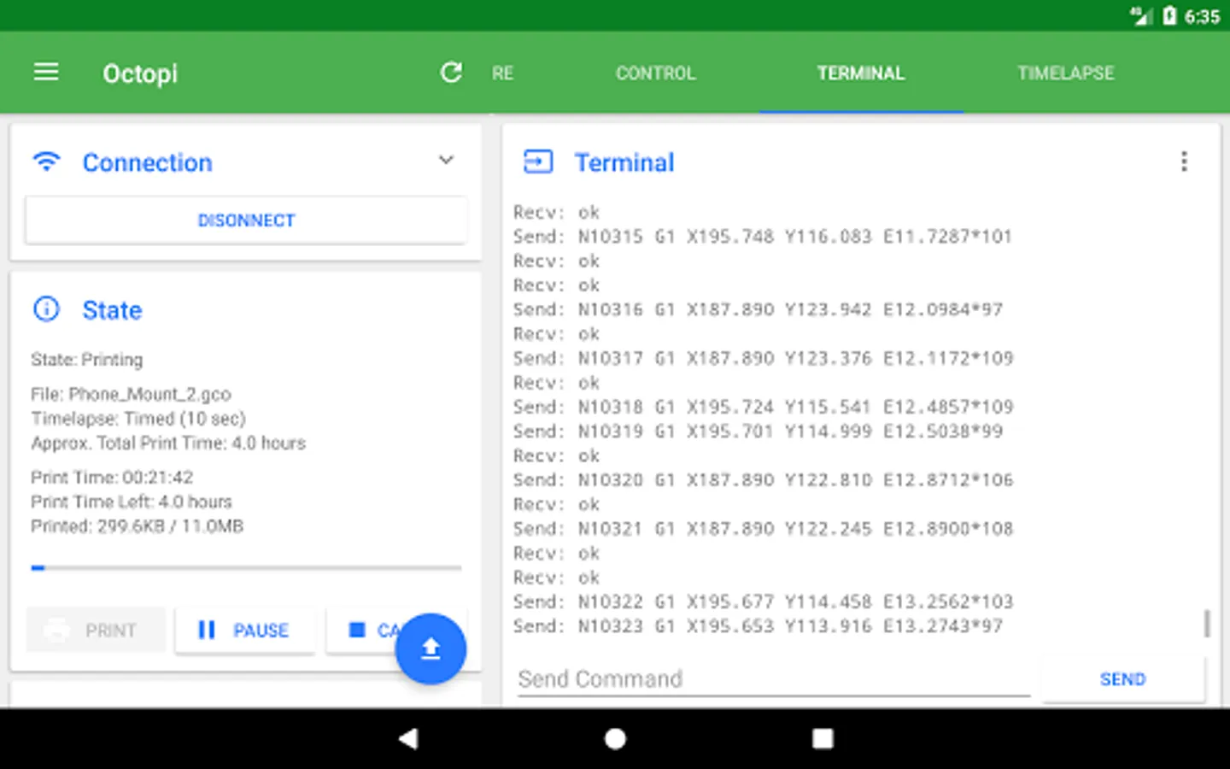The height and width of the screenshot is (769, 1230).
Task: Switch to the partially visible RE tab
Action: (x=503, y=73)
